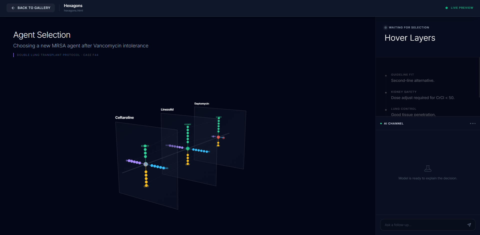The width and height of the screenshot is (480, 235).
Task: Select the hexagons.html filename label
Action: 73,10
